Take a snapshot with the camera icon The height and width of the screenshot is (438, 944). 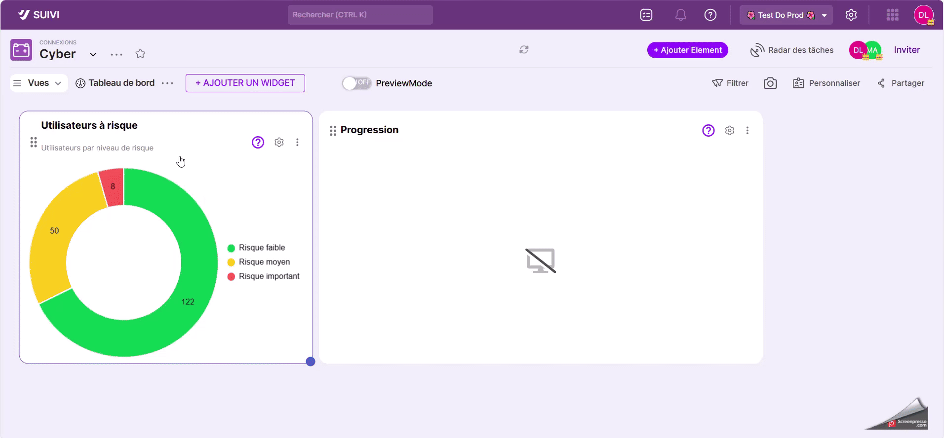pos(770,83)
